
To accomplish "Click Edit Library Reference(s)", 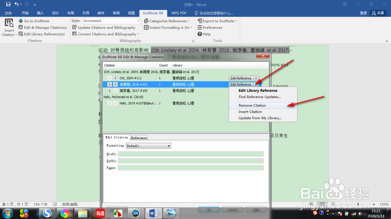I will pyautogui.click(x=42, y=34).
